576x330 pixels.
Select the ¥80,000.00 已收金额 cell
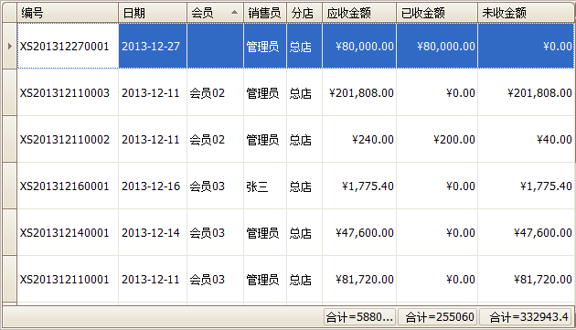pyautogui.click(x=437, y=46)
